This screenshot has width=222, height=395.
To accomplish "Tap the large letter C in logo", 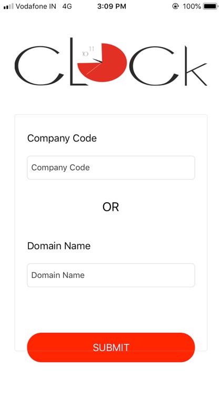I will [39, 65].
